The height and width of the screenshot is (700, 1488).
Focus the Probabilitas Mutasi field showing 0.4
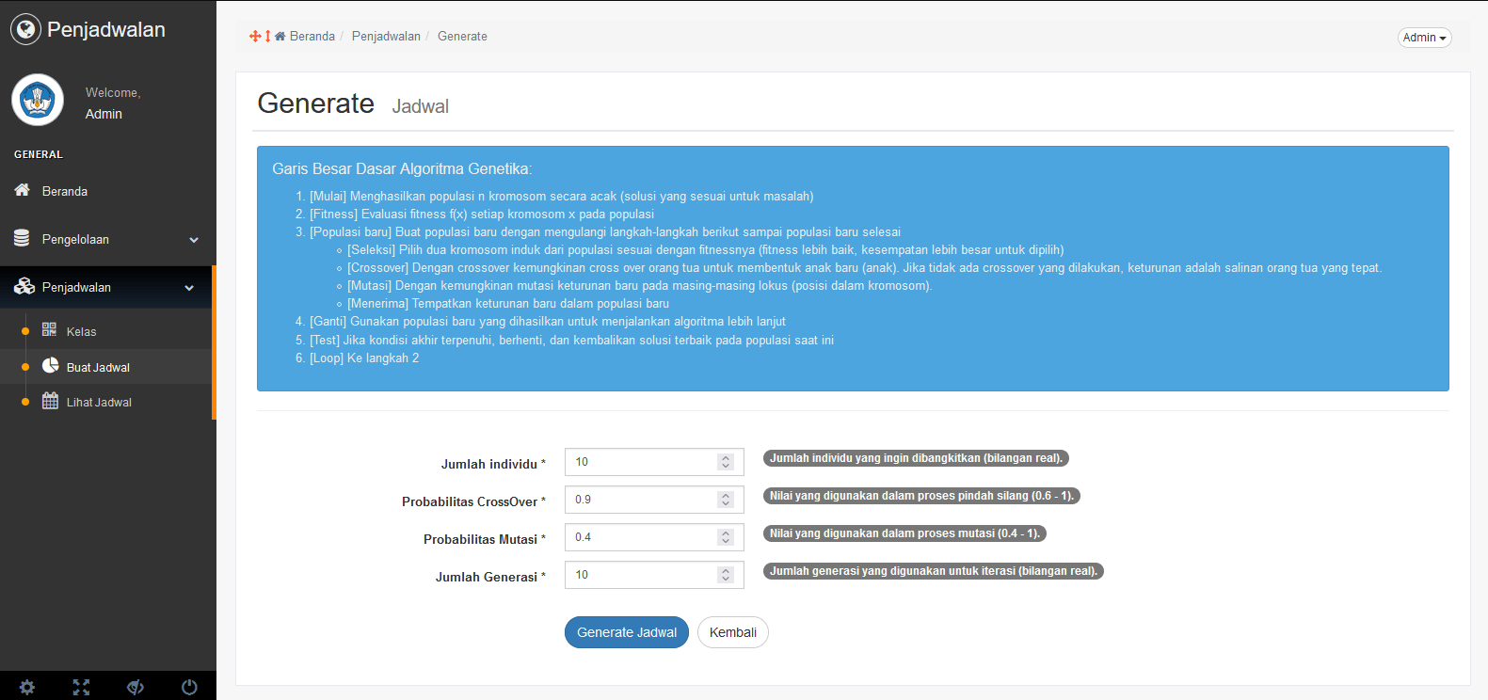pyautogui.click(x=654, y=537)
